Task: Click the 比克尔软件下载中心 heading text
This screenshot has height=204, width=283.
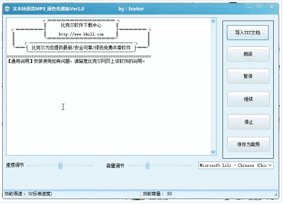Action: tap(81, 25)
